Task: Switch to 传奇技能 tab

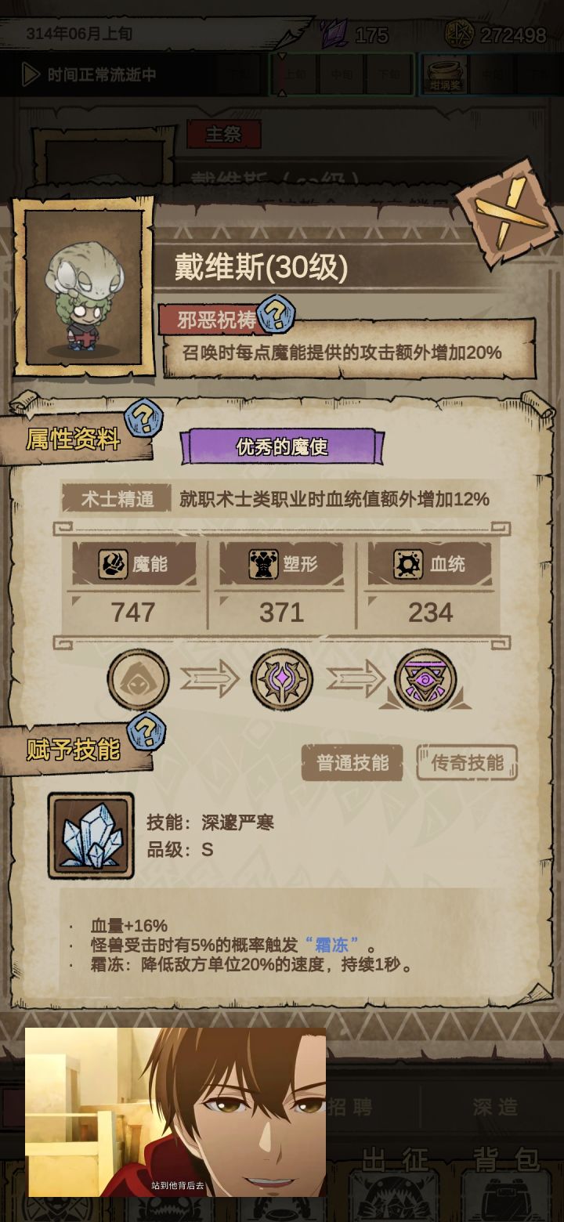Action: click(468, 763)
